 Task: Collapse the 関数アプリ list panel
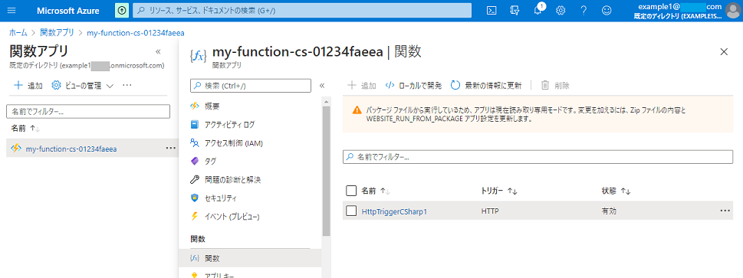158,51
